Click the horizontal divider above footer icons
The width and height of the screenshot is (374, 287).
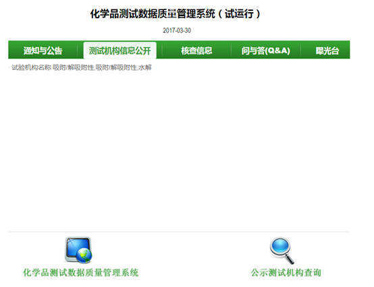click(x=179, y=232)
